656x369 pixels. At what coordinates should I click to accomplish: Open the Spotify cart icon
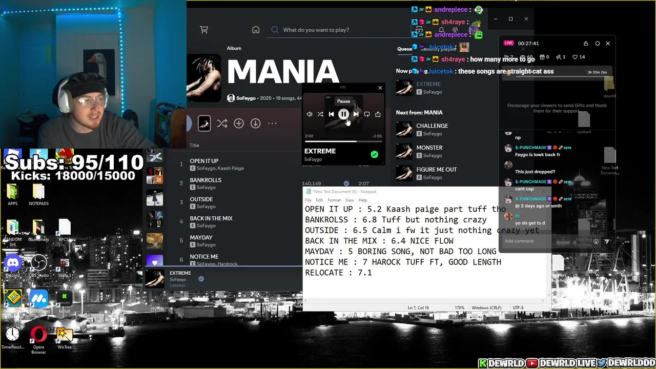pyautogui.click(x=204, y=30)
